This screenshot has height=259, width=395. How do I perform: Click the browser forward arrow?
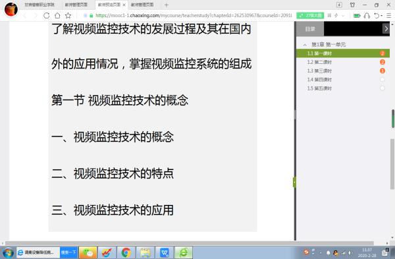click(x=36, y=15)
